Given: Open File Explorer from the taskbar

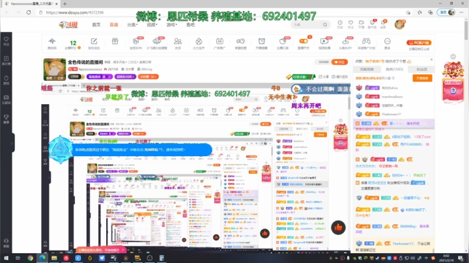Looking at the screenshot, I should pyautogui.click(x=54, y=258).
